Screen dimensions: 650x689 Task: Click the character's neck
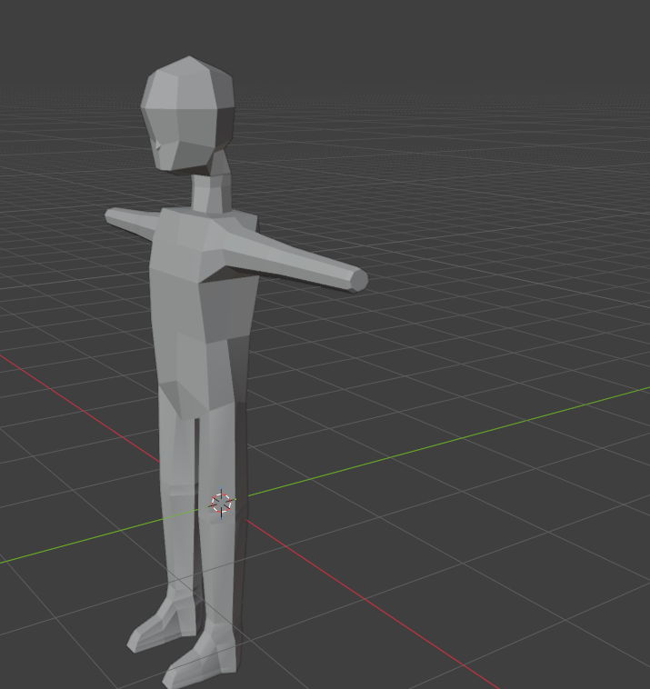pos(211,193)
